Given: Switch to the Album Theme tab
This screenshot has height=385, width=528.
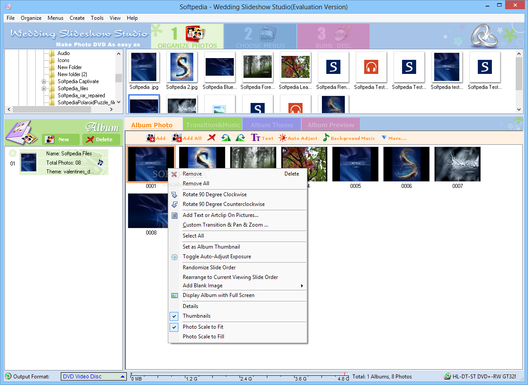Looking at the screenshot, I should (x=272, y=125).
